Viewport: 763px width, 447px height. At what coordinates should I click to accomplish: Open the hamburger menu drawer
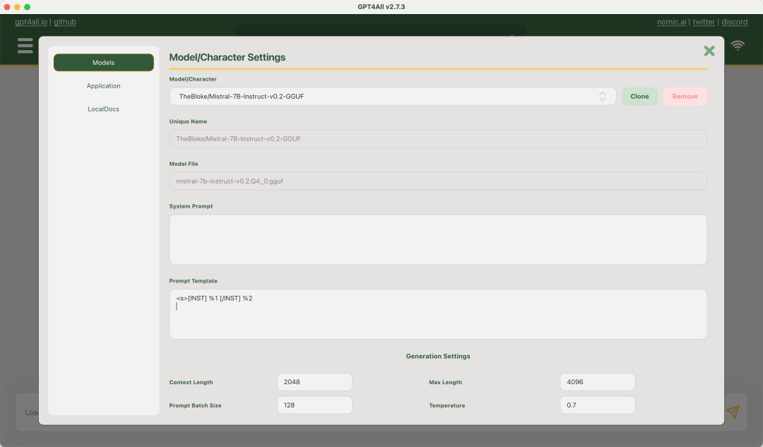pyautogui.click(x=25, y=45)
